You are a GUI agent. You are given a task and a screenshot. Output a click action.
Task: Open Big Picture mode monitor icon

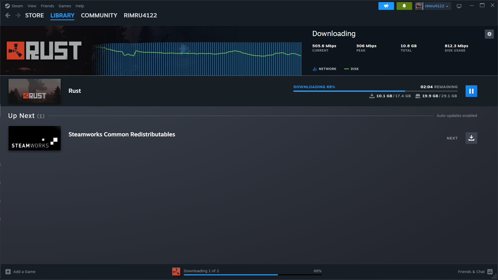459,6
